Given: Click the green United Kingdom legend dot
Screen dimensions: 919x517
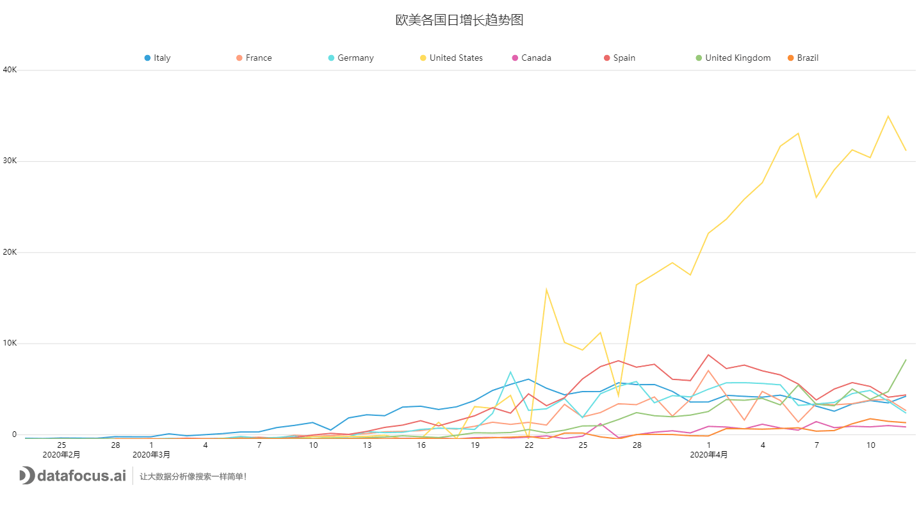Looking at the screenshot, I should click(699, 58).
